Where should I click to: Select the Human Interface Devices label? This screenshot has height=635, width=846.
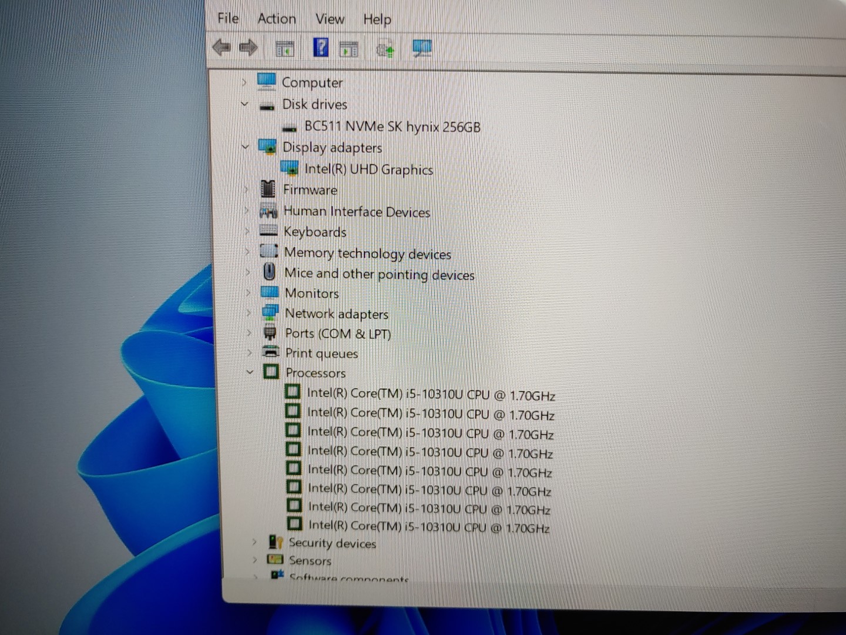point(357,212)
